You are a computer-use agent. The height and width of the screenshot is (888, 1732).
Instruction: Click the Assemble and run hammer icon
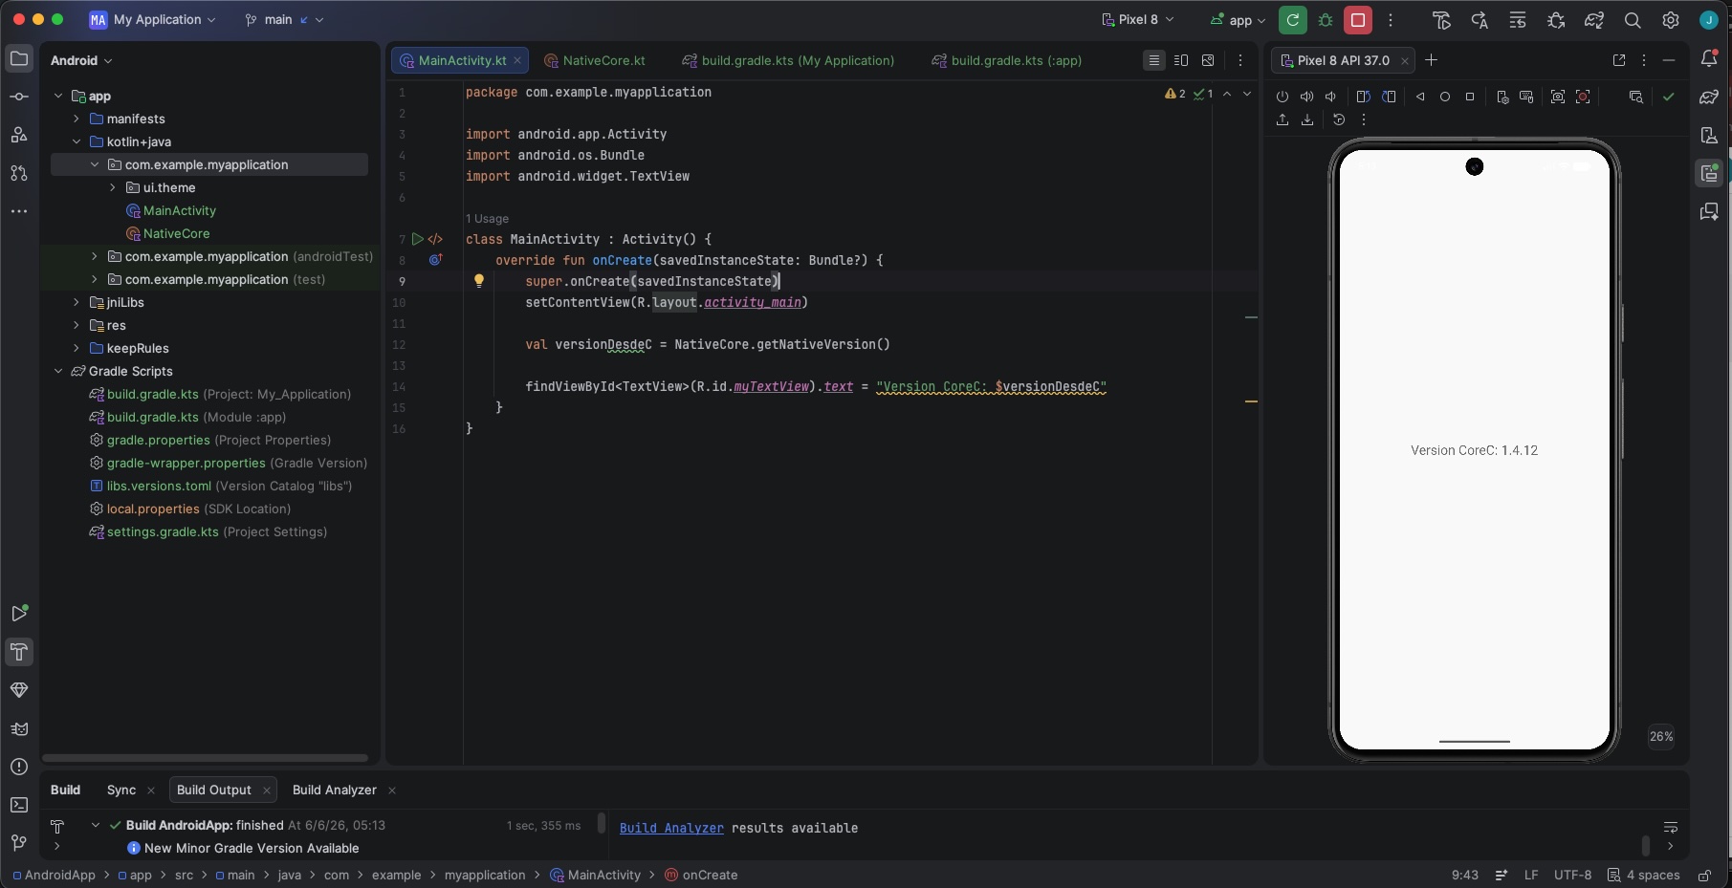[1441, 20]
